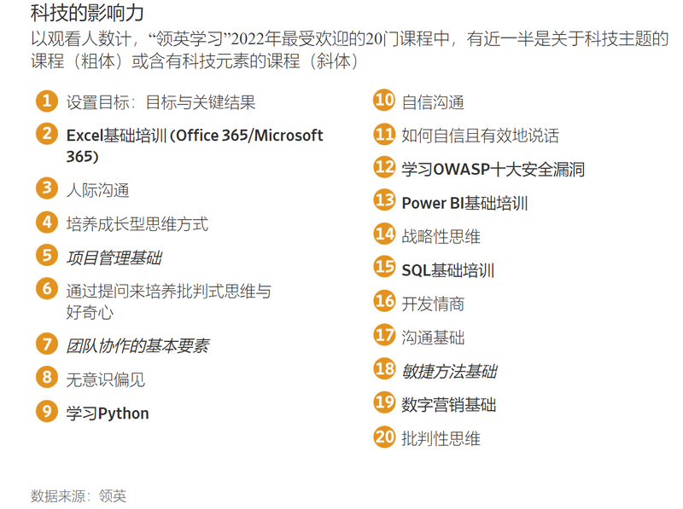Select the orange number 15 circle

click(384, 266)
